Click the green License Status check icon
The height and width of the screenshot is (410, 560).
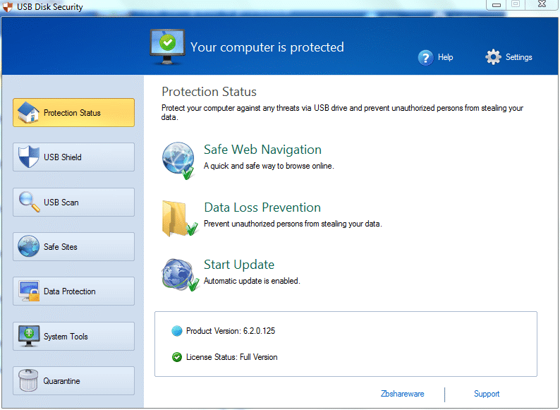[x=177, y=357]
